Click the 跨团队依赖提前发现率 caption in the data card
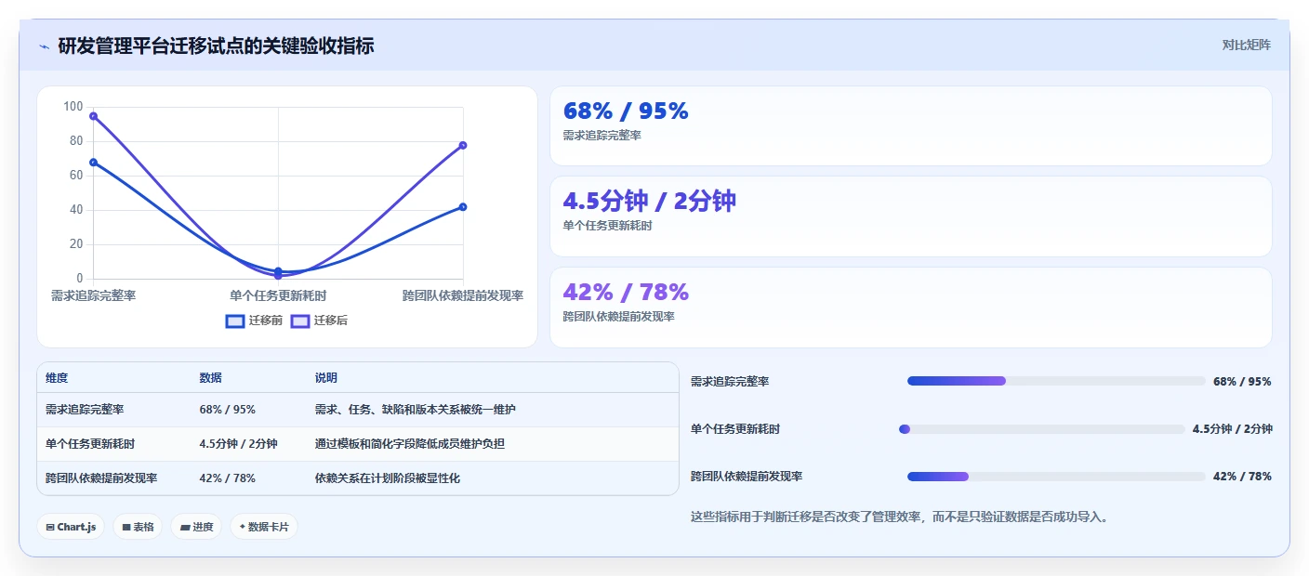 click(x=618, y=317)
